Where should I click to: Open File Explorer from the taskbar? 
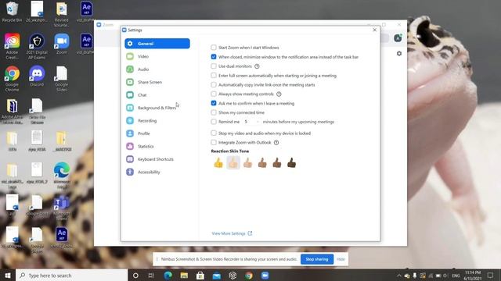(184, 276)
